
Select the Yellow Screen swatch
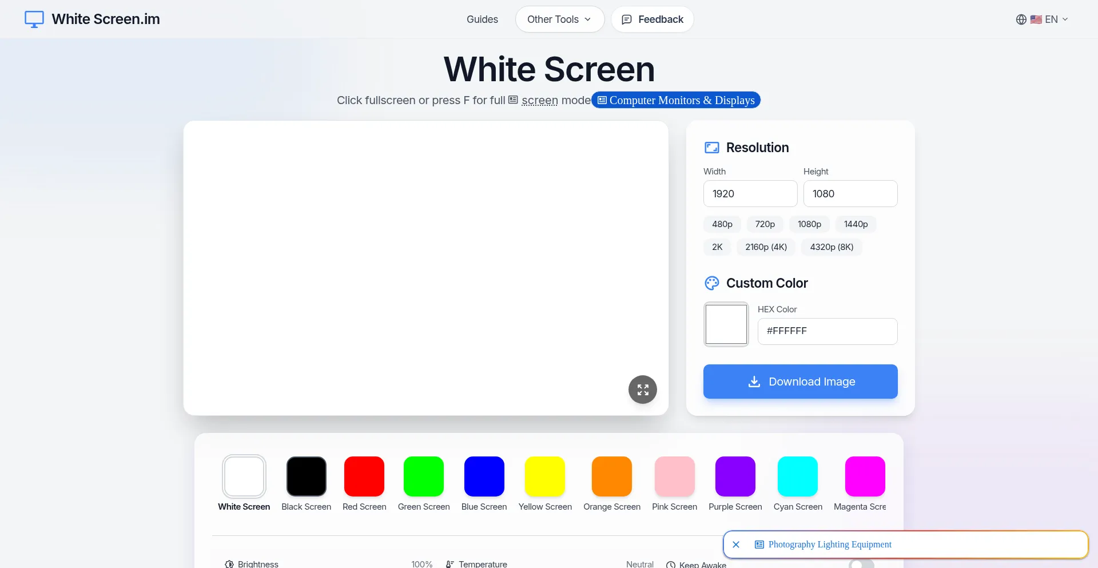[x=545, y=476]
